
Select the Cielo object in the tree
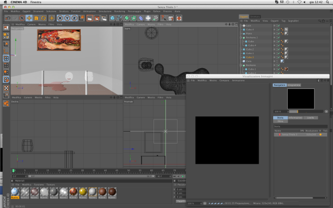point(249,61)
